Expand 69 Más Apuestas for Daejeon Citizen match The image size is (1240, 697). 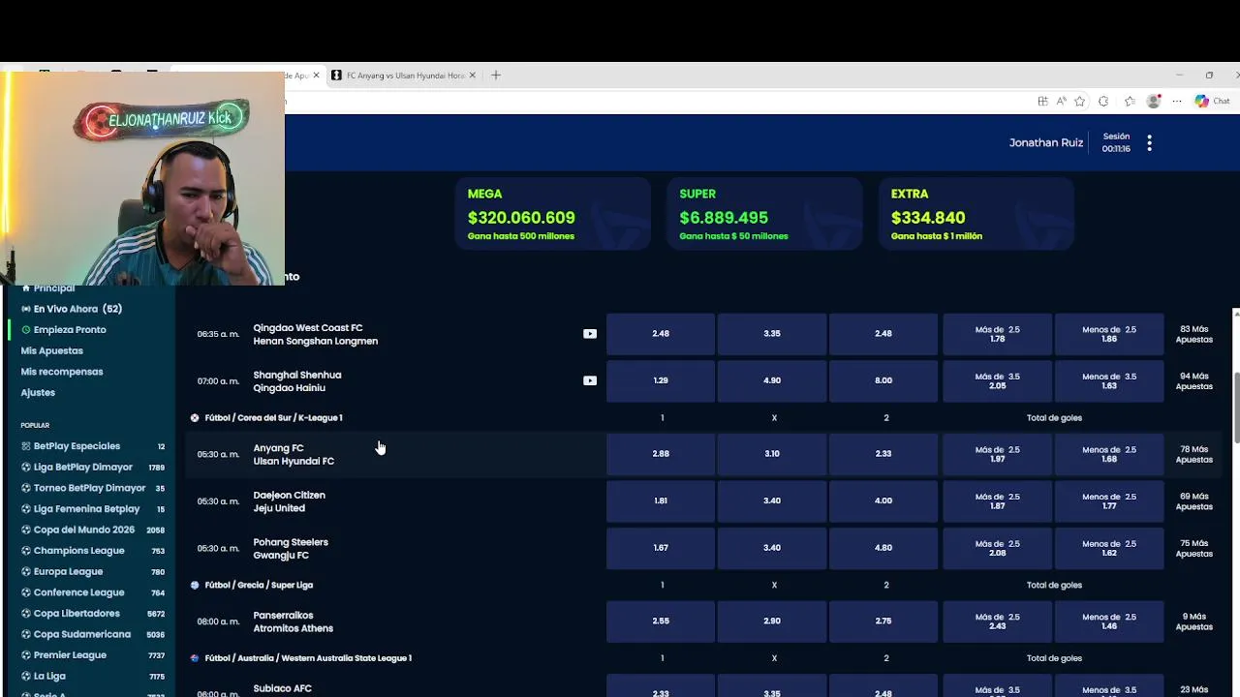1193,501
